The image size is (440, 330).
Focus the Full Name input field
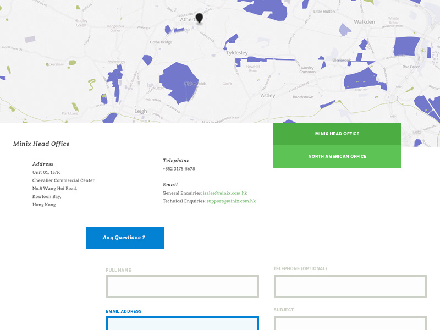click(x=183, y=286)
